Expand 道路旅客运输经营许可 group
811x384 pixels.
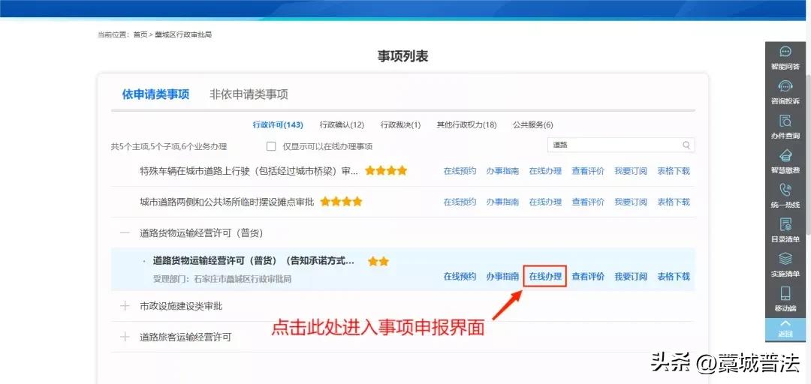click(125, 337)
